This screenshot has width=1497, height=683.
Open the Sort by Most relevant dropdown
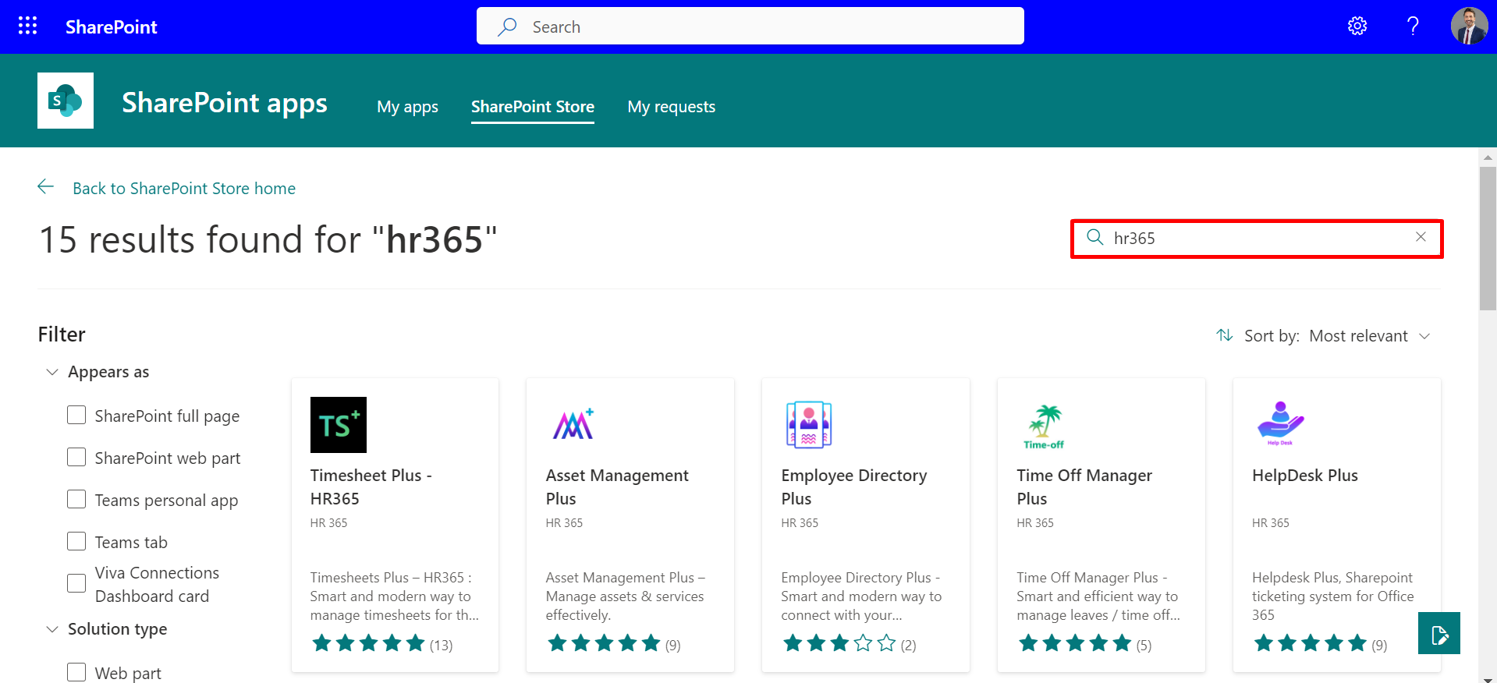1370,336
